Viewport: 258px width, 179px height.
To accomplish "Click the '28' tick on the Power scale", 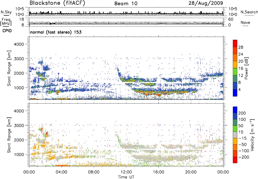I will click(241, 47).
